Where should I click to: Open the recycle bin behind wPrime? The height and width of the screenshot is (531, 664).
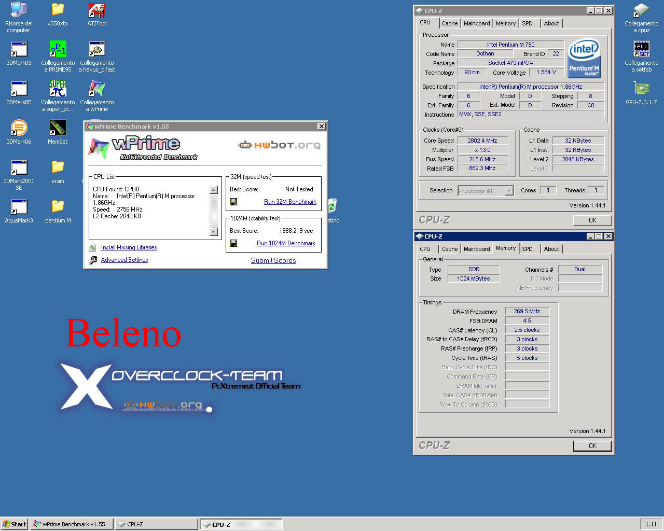click(332, 205)
